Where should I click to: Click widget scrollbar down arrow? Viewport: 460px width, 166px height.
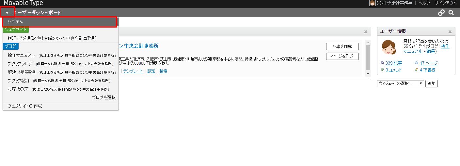pyautogui.click(x=368, y=74)
